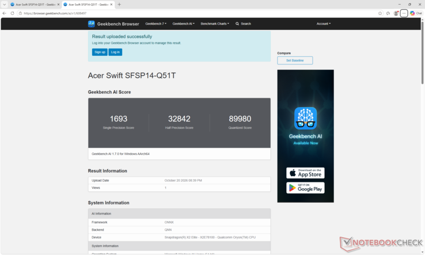This screenshot has height=255, width=425.
Task: Open the tab search chevron button
Action: (4, 5)
